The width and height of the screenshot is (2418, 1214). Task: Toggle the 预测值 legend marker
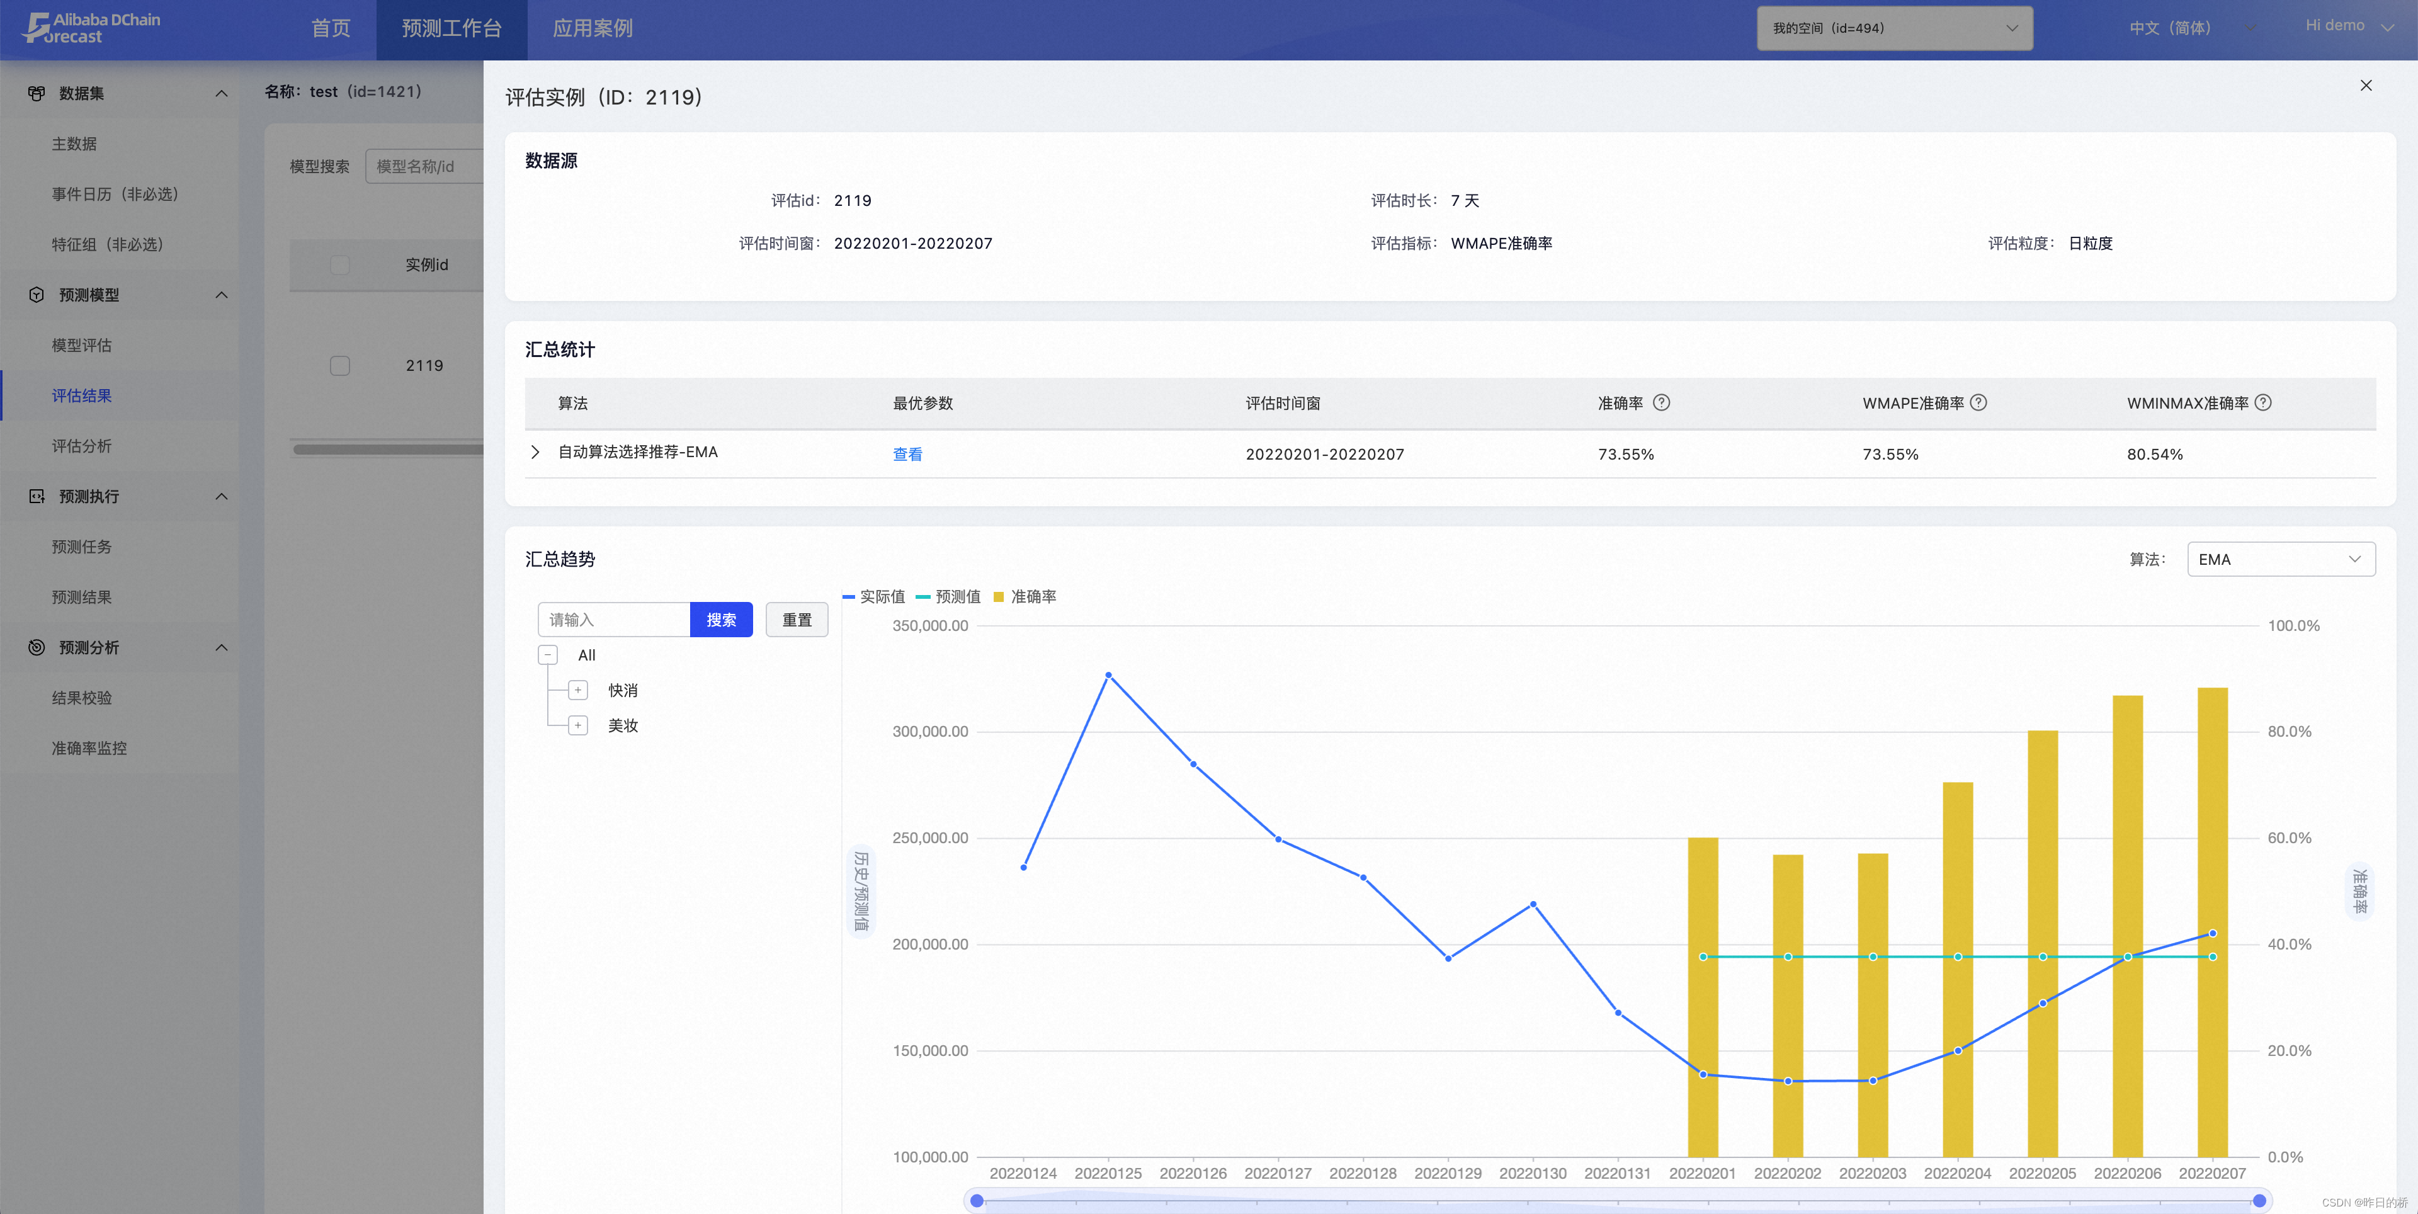[x=922, y=597]
